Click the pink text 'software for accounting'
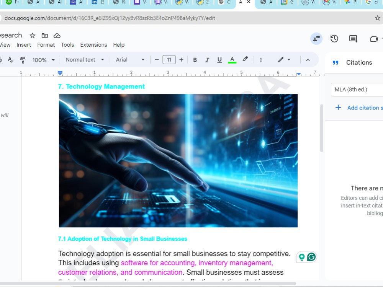Viewport: 383px width, 287px height. pyautogui.click(x=158, y=263)
